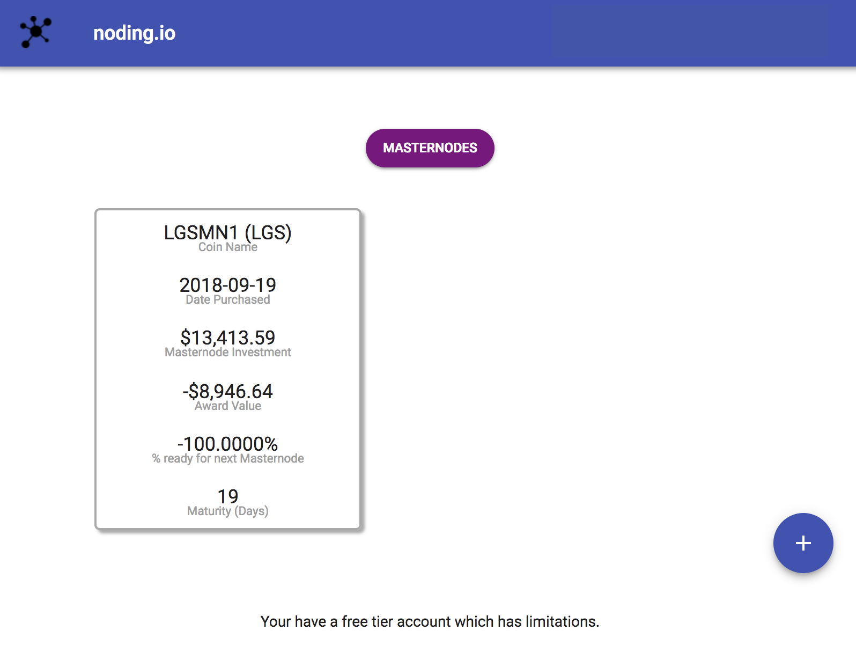Click the Coin Name label
The width and height of the screenshot is (856, 645).
227,247
